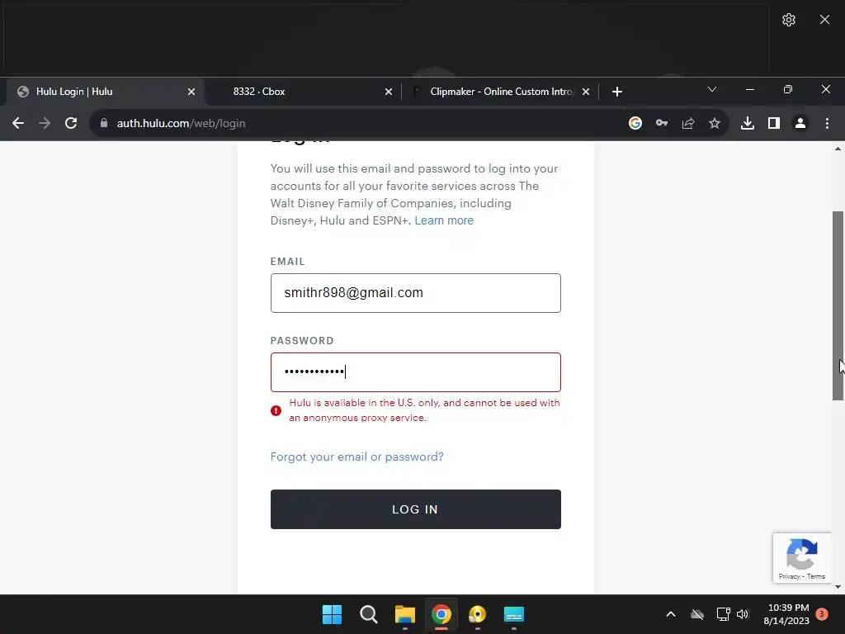Share this page icon
This screenshot has height=634, width=845.
[x=688, y=124]
